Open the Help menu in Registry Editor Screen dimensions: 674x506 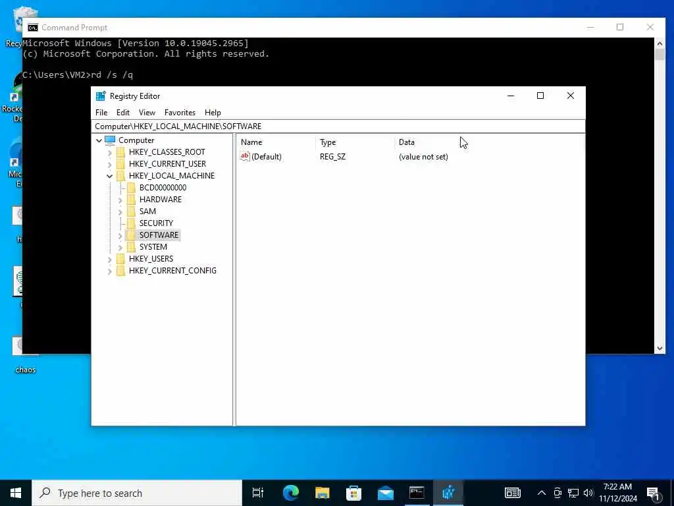pyautogui.click(x=213, y=112)
